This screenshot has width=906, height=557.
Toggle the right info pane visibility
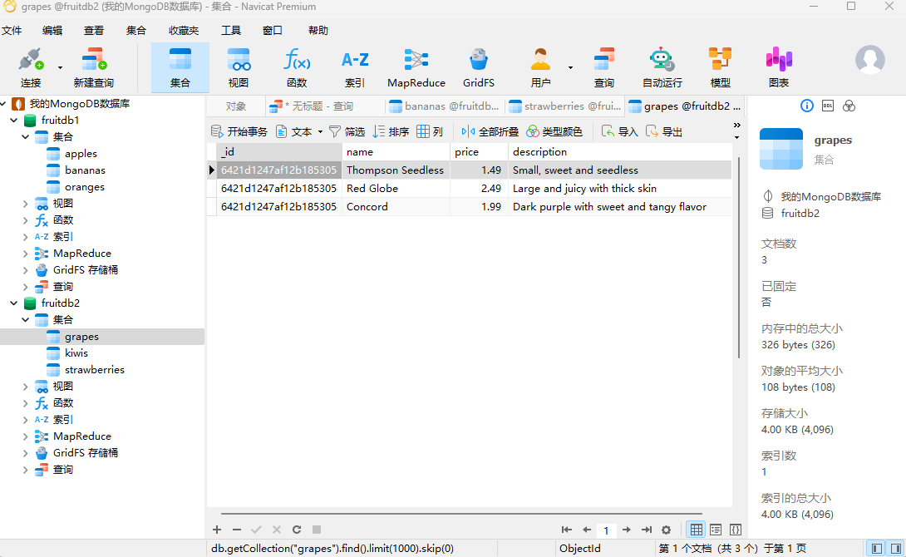click(x=895, y=549)
